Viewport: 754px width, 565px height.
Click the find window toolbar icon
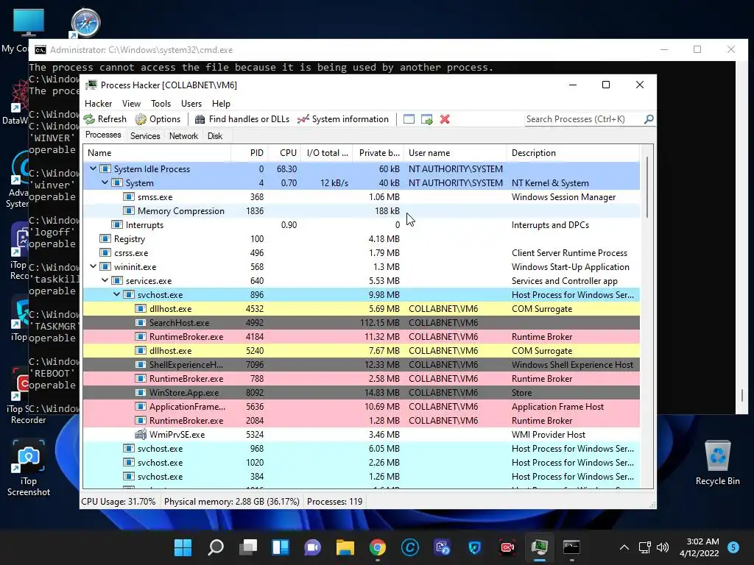coord(409,119)
